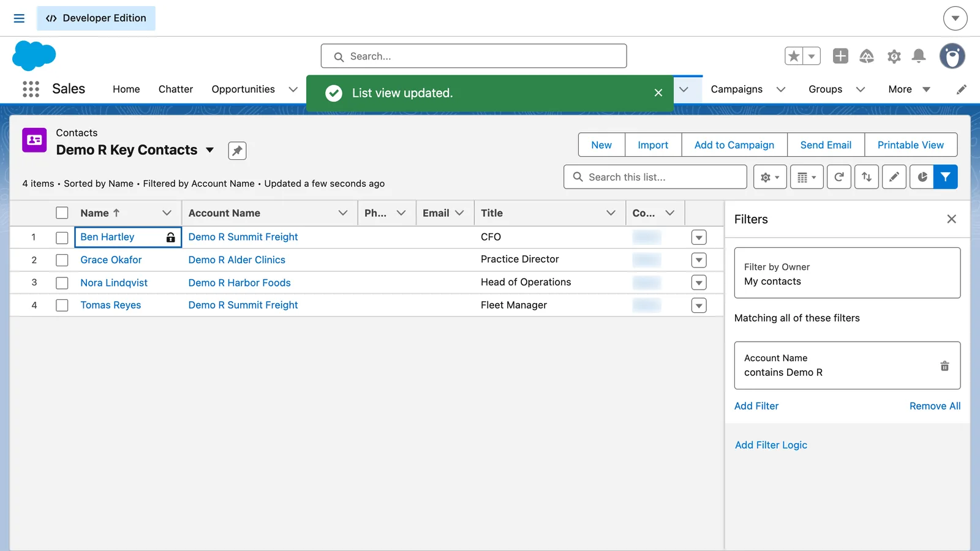Open the Demo R Harbor Foods account
Screen dimensions: 980x551
click(x=239, y=283)
